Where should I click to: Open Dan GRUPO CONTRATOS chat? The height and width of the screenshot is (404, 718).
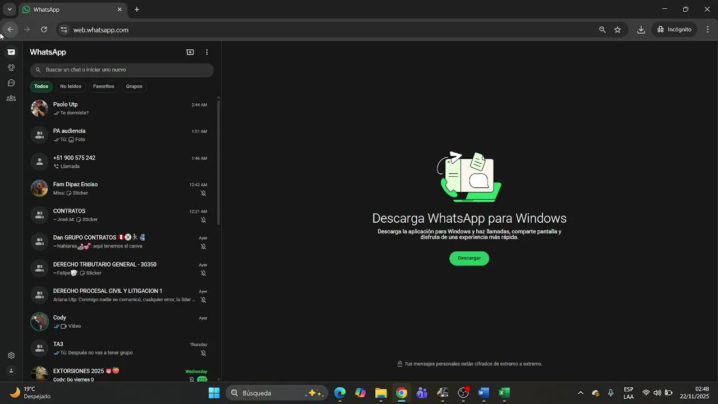(x=119, y=242)
